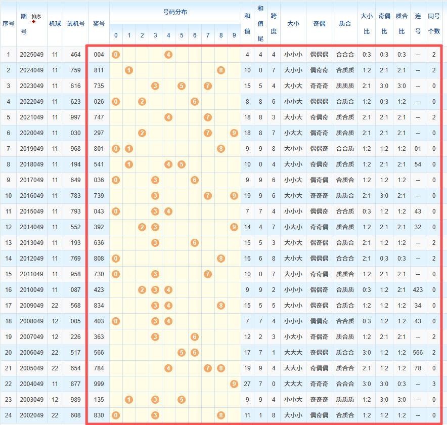Select the 和值尾 column header
This screenshot has width=447, height=425.
[x=260, y=23]
